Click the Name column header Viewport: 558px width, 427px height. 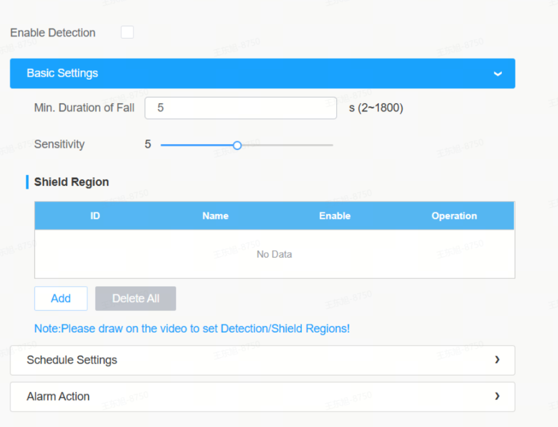(215, 216)
